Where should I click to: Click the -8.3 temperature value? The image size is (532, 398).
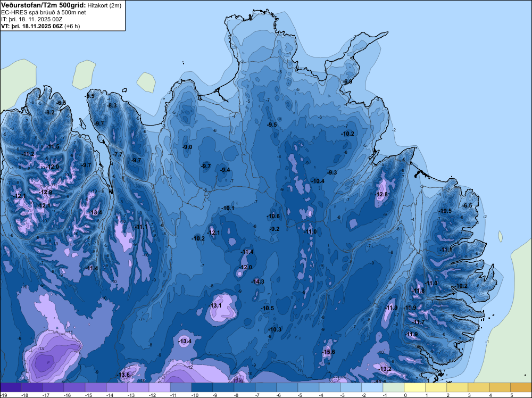tap(112, 105)
